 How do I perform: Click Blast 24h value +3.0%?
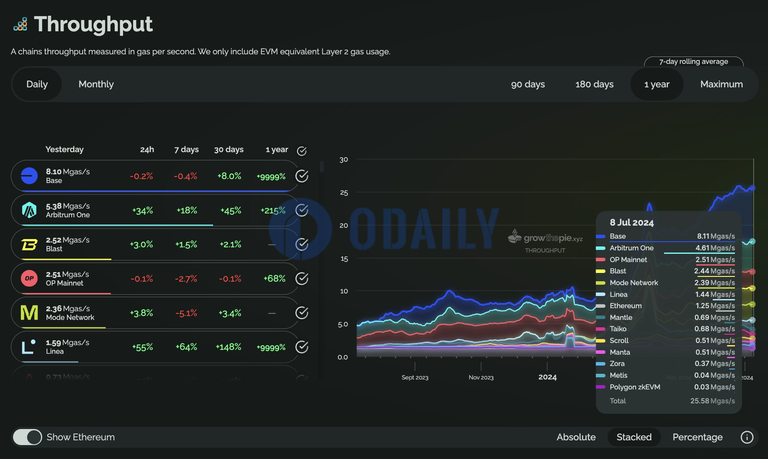click(141, 244)
